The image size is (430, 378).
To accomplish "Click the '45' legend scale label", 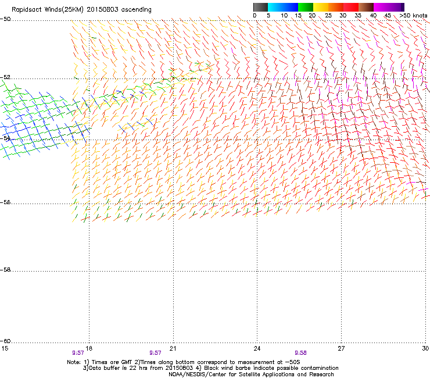I will pos(388,16).
